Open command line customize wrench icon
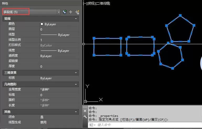 point(85,116)
